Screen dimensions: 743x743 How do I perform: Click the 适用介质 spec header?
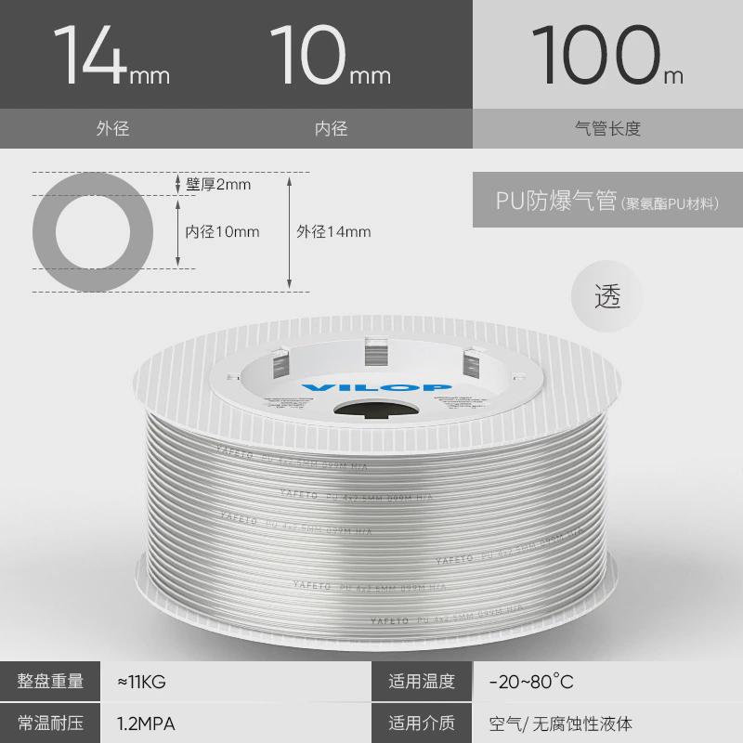pyautogui.click(x=422, y=723)
